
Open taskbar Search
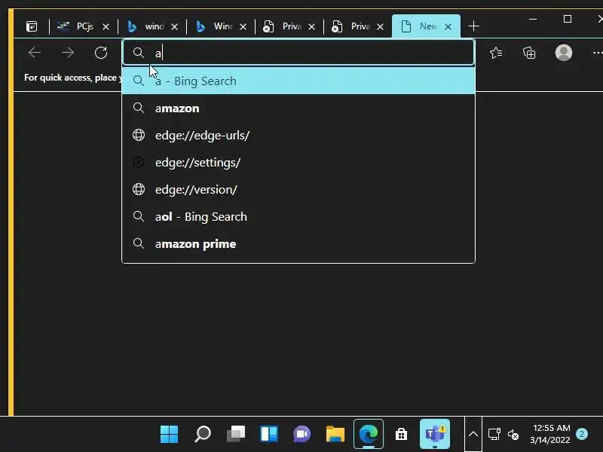point(203,435)
